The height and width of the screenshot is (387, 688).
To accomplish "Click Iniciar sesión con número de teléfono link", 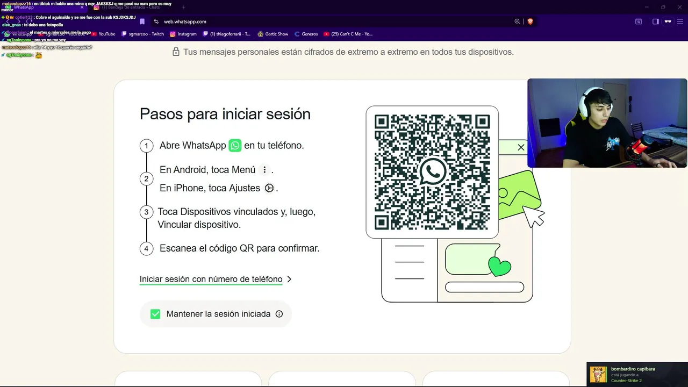I will click(x=211, y=279).
